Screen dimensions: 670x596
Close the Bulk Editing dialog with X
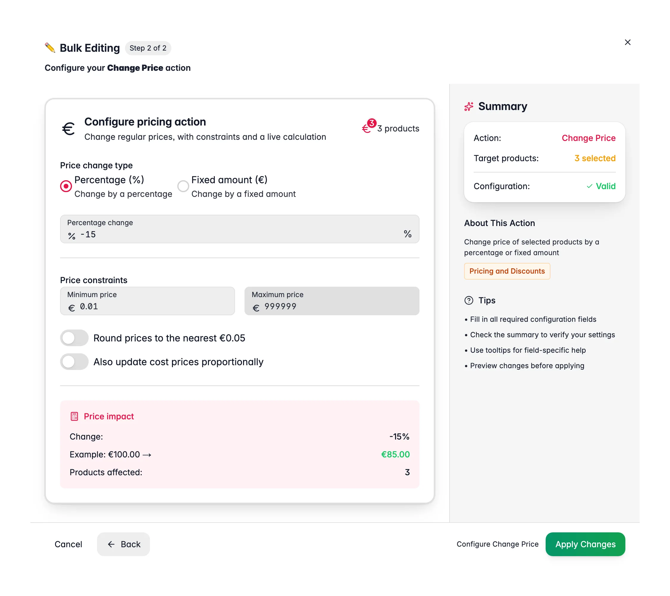[627, 42]
